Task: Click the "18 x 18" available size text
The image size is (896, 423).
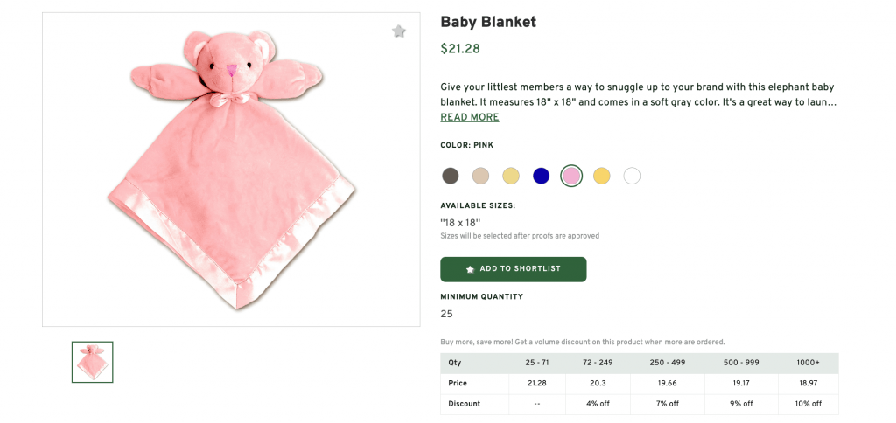Action: pyautogui.click(x=460, y=223)
